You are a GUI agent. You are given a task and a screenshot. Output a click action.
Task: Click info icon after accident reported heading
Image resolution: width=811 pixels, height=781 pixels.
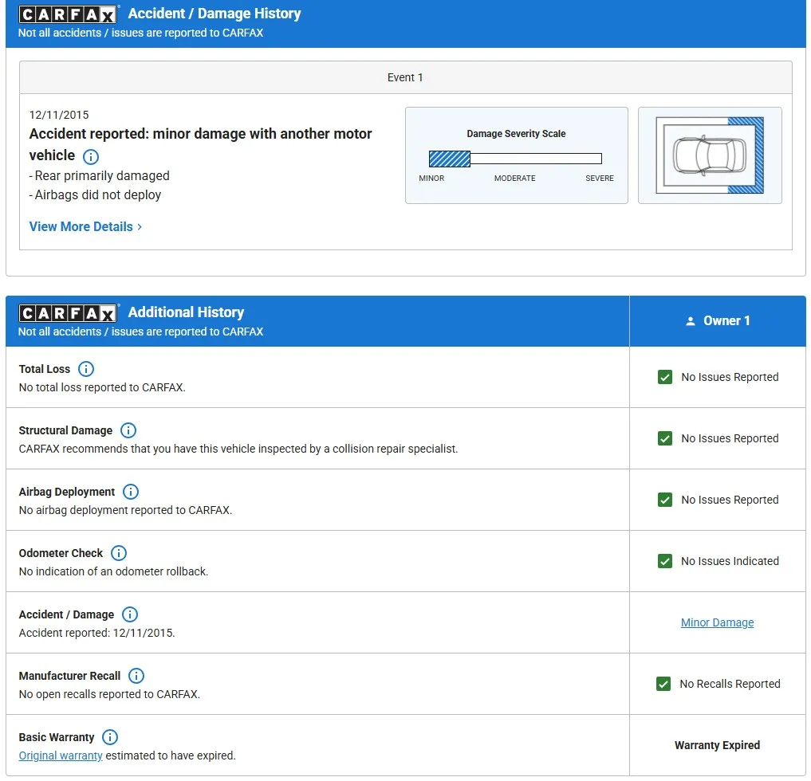91,156
